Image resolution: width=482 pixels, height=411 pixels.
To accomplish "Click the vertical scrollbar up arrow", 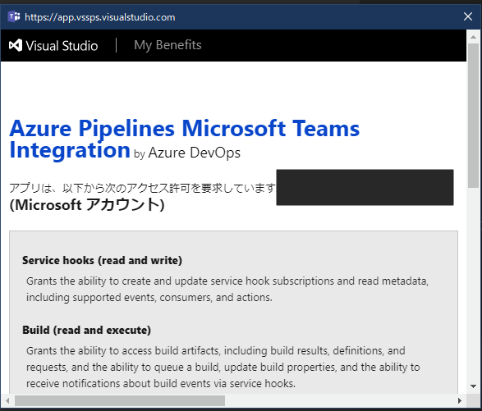I will tap(473, 37).
